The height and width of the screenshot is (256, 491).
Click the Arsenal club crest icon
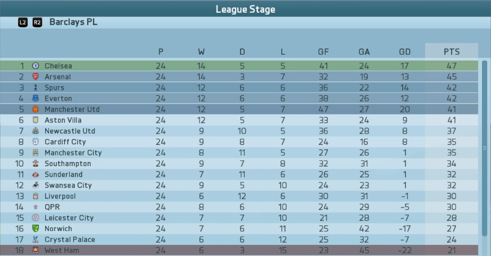coord(36,76)
